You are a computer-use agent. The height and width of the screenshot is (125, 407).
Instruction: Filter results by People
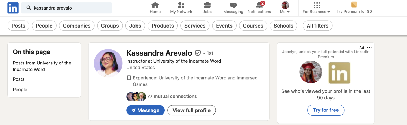[x=44, y=26]
